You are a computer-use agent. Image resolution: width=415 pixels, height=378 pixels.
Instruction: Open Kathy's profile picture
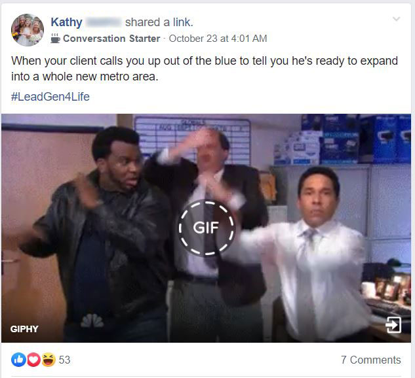click(x=28, y=30)
